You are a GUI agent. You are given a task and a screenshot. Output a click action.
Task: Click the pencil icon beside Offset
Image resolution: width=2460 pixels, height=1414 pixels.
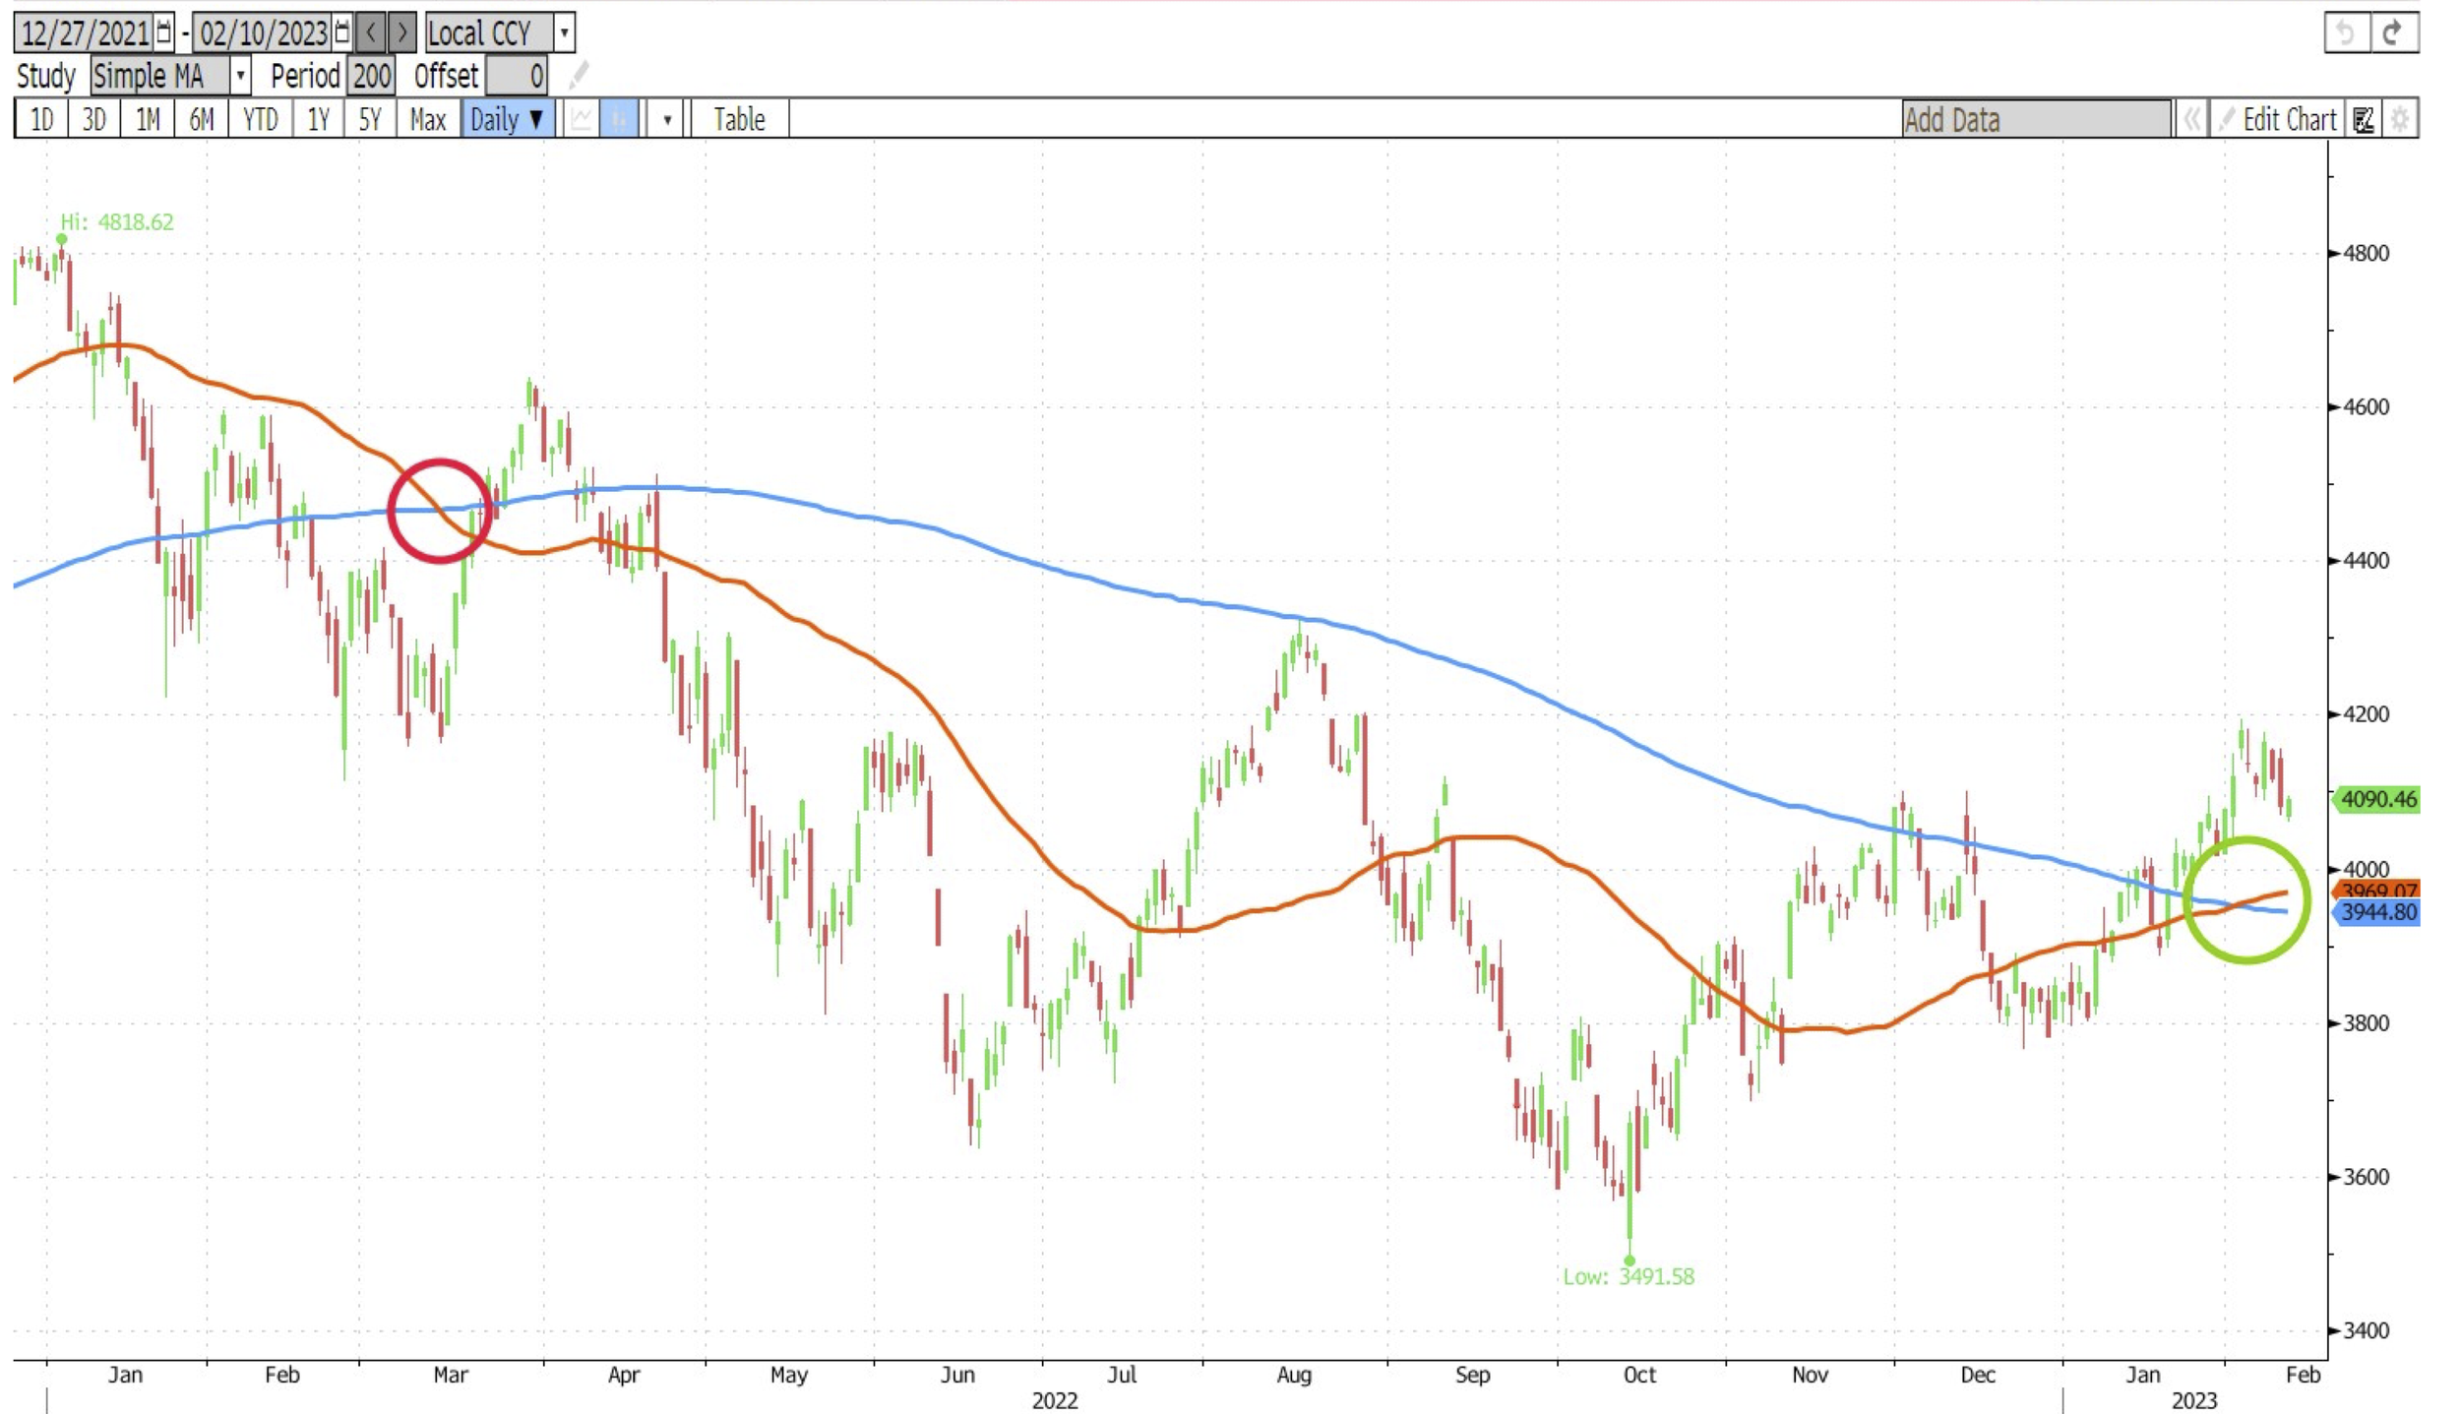point(579,76)
